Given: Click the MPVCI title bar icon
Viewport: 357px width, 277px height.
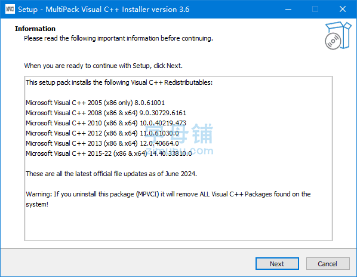Looking at the screenshot, I should point(10,9).
